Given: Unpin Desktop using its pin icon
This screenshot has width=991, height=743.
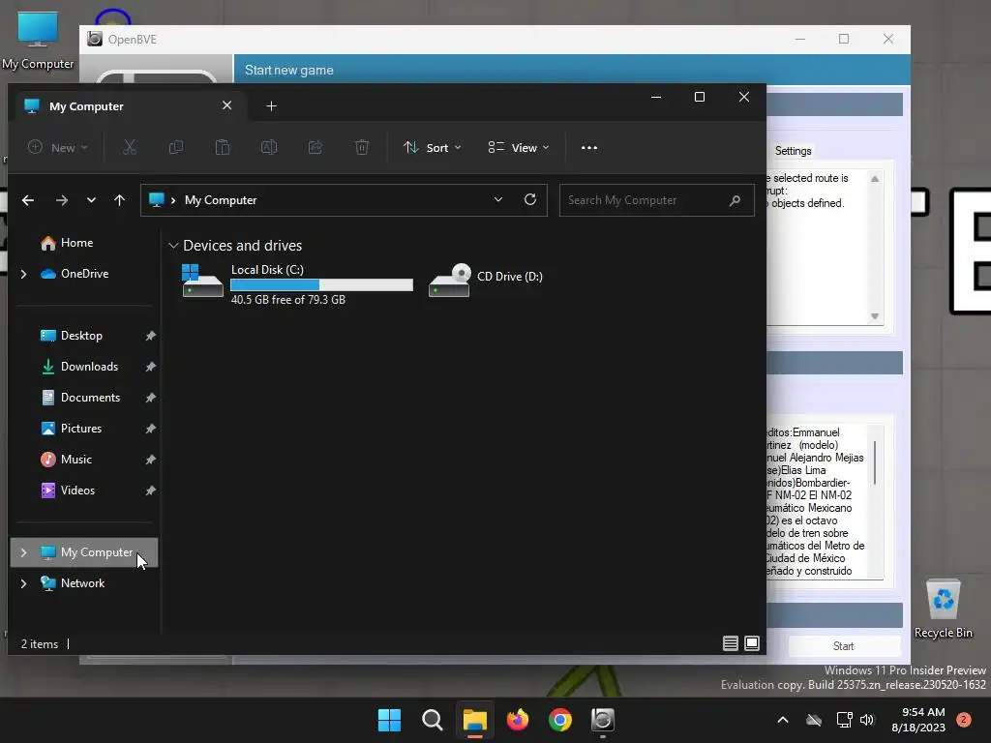Looking at the screenshot, I should coord(150,336).
